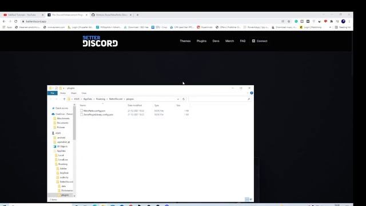Open the address bar history dropdown in Explorer
The image size is (366, 206).
pyautogui.click(x=178, y=99)
